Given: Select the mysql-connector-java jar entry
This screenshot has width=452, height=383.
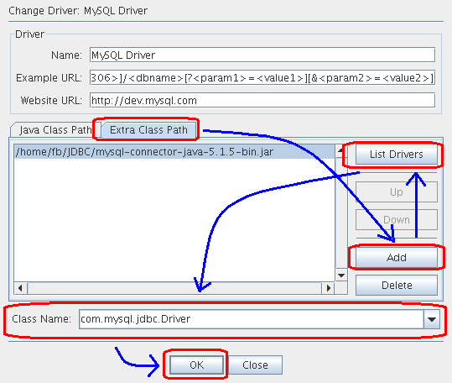Looking at the screenshot, I should [x=174, y=152].
